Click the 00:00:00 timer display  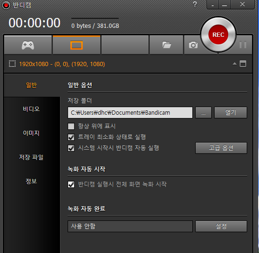[x=35, y=23]
